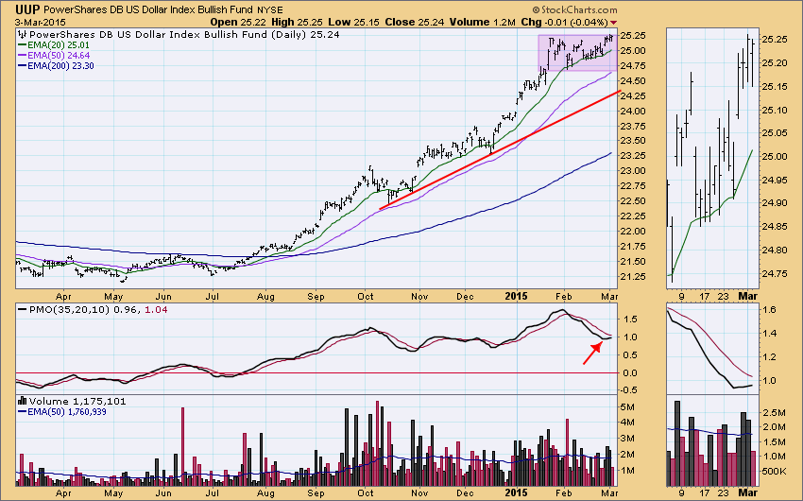
Task: Click the Low 25.15 header value
Action: [354, 22]
